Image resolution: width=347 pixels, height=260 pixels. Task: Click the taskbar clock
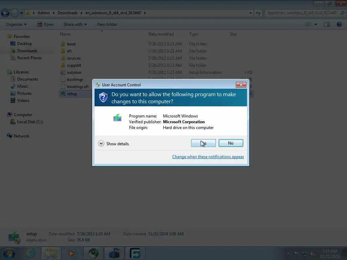(x=329, y=254)
